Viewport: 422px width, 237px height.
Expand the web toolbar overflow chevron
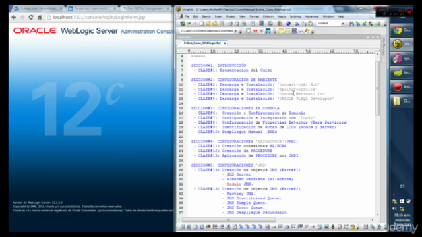point(313,32)
